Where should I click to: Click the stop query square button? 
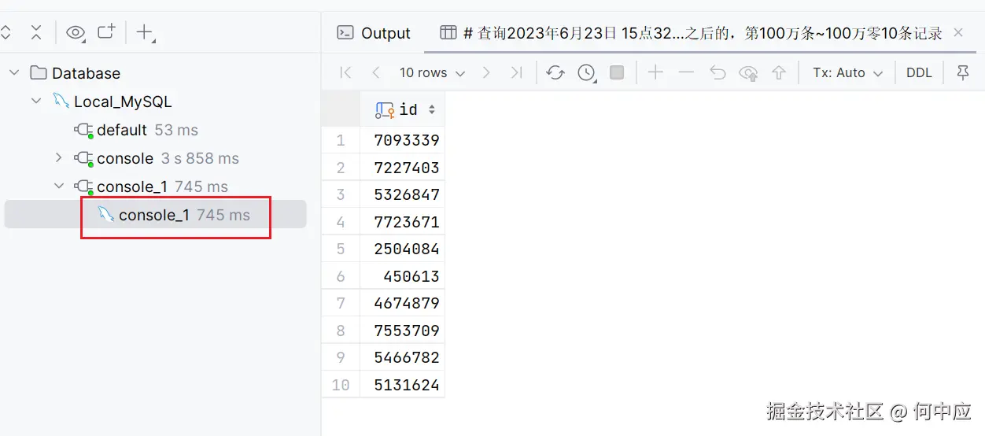617,72
